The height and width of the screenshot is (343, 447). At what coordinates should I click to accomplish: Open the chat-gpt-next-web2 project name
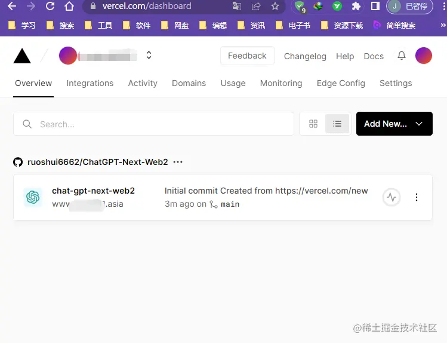tap(93, 191)
